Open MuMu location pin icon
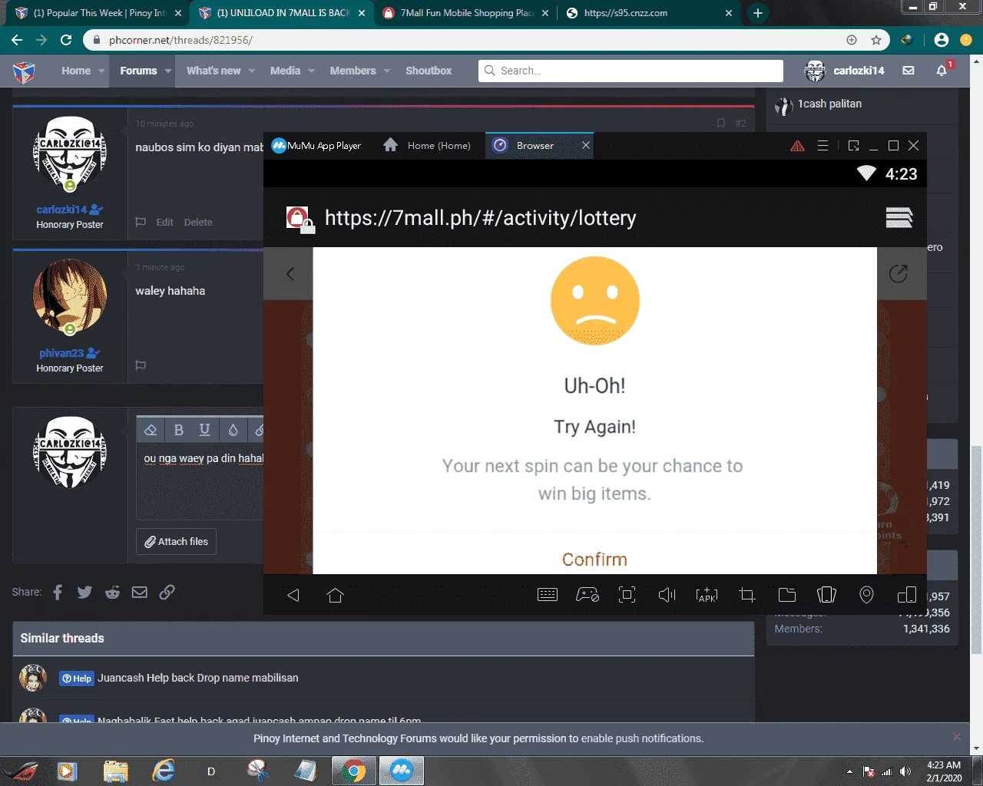 [x=867, y=595]
